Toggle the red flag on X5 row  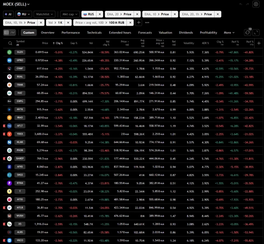(x=5, y=224)
